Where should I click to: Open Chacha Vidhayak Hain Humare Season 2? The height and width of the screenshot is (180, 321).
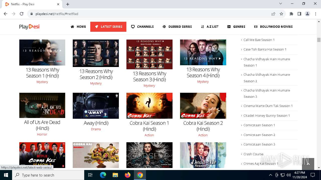point(267,78)
